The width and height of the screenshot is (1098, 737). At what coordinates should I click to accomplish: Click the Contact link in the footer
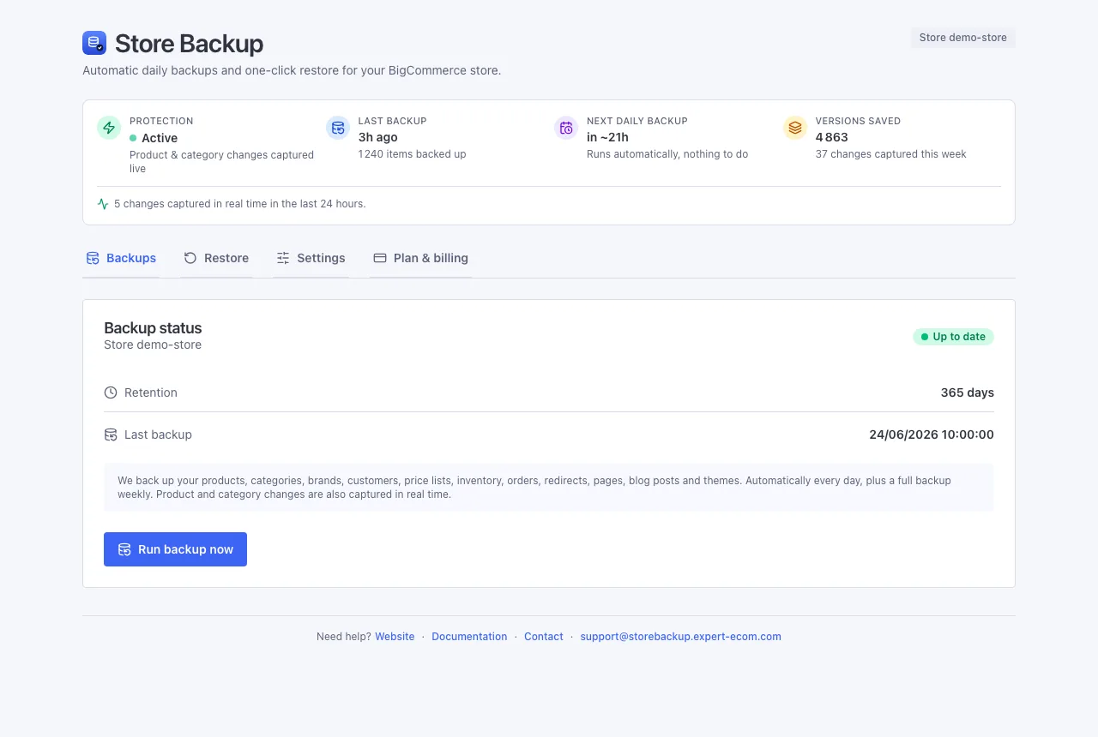pyautogui.click(x=544, y=637)
